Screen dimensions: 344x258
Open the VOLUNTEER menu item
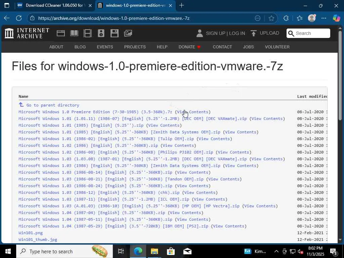click(x=277, y=47)
